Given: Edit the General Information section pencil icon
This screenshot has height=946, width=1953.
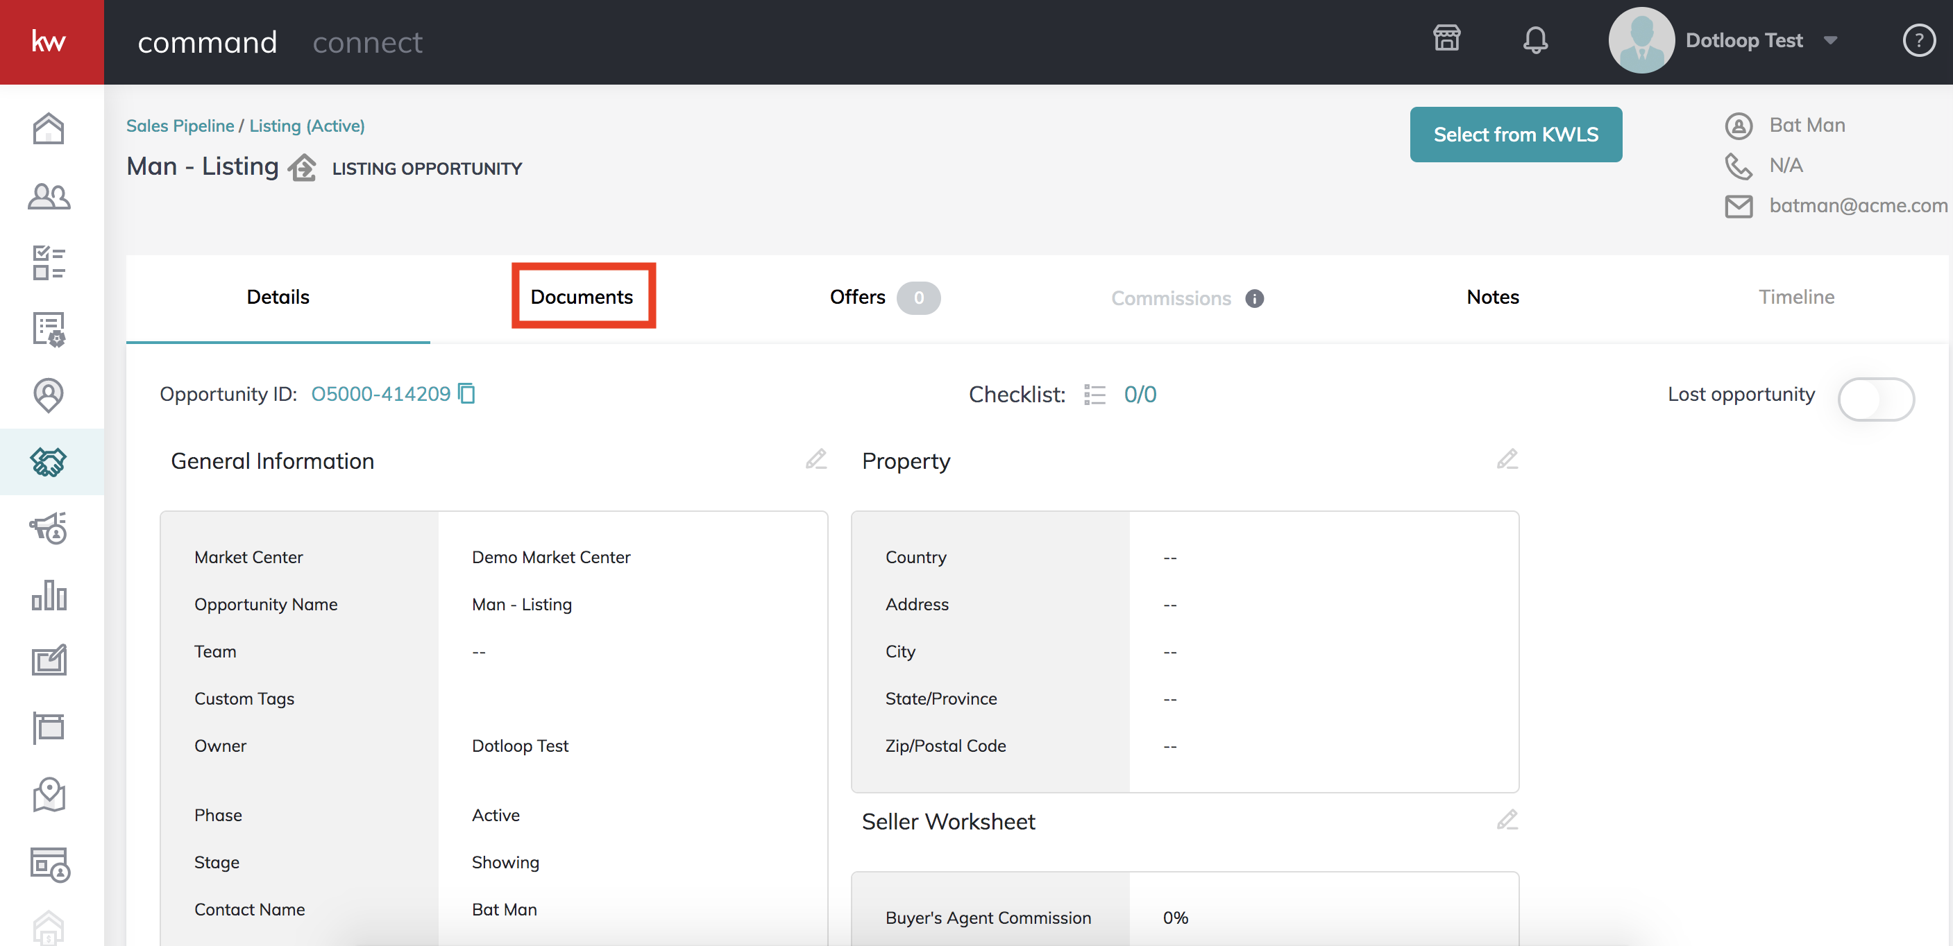Looking at the screenshot, I should [x=817, y=460].
